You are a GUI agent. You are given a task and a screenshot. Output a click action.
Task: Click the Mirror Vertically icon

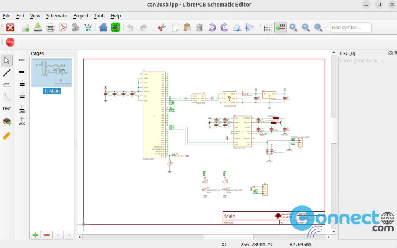click(x=249, y=28)
